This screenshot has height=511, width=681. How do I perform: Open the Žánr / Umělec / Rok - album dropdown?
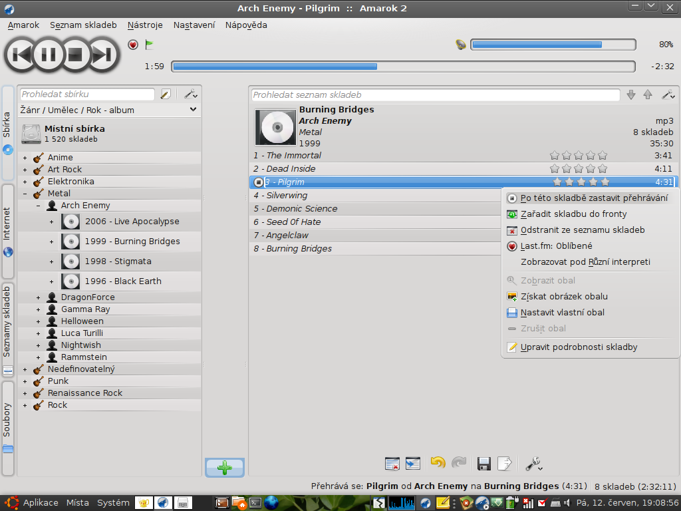pos(109,110)
